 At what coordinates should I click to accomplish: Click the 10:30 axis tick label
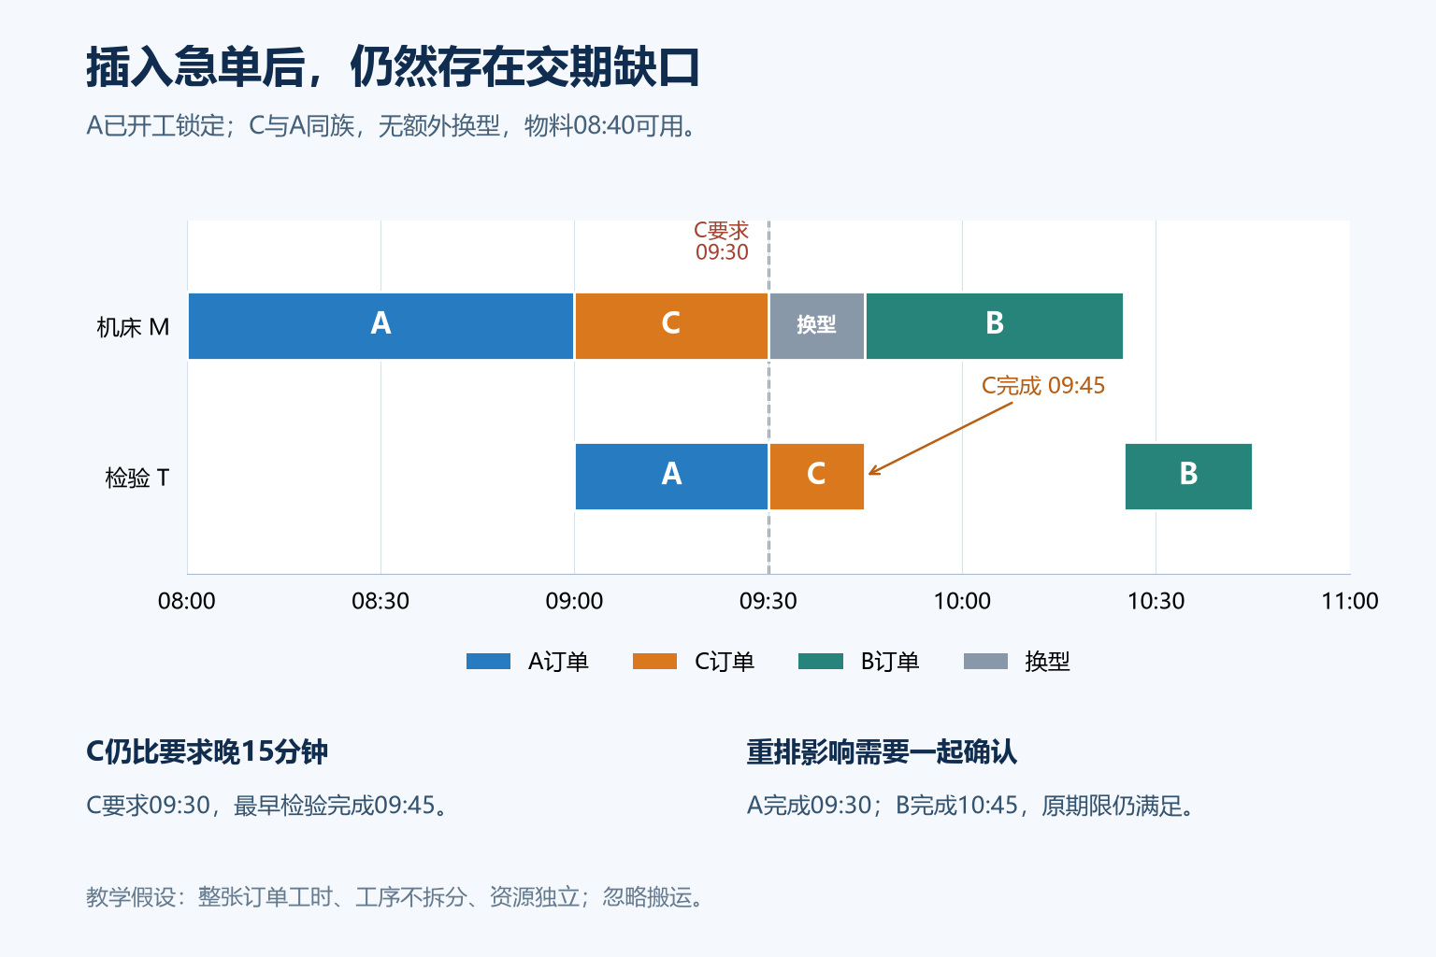(x=1156, y=601)
